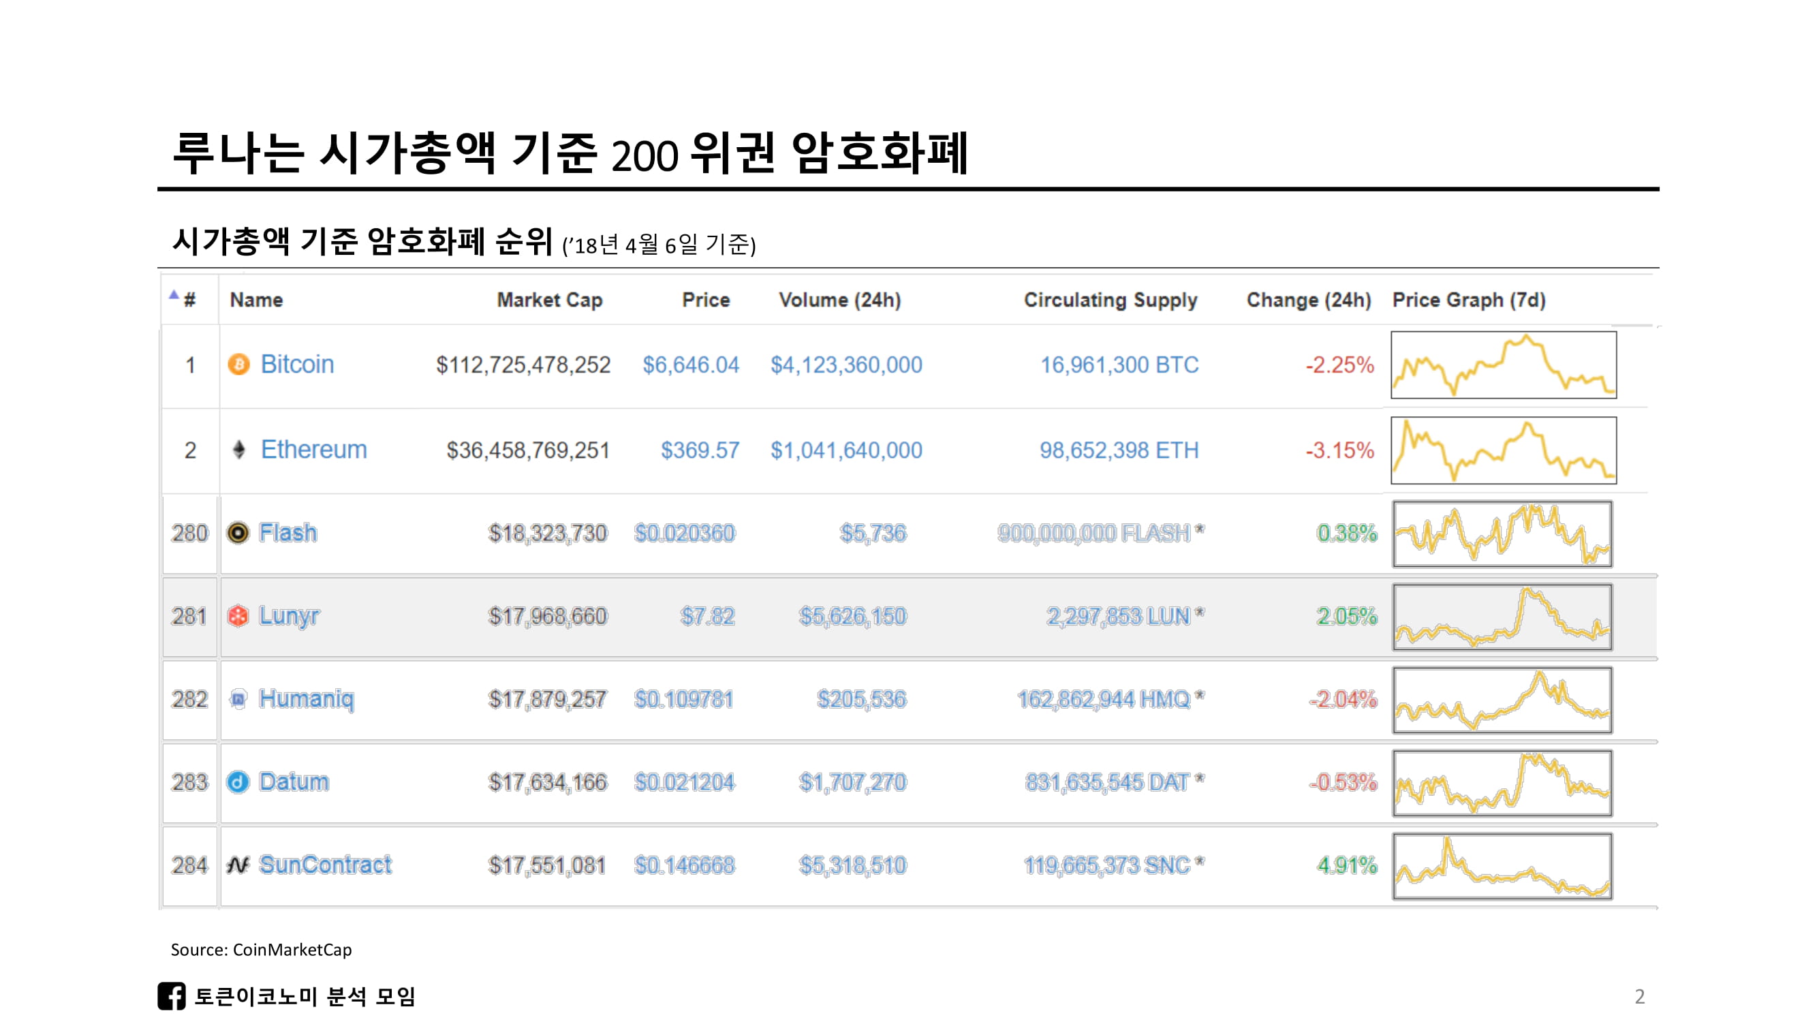Image resolution: width=1817 pixels, height=1022 pixels.
Task: Click the Ethereum diamond logo icon
Action: coord(239,449)
